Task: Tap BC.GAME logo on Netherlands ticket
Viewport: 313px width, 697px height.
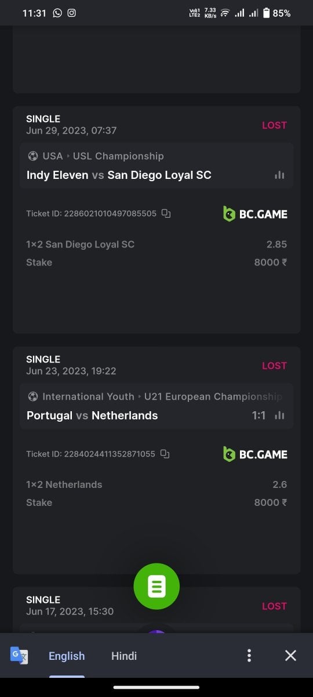Action: coord(255,454)
